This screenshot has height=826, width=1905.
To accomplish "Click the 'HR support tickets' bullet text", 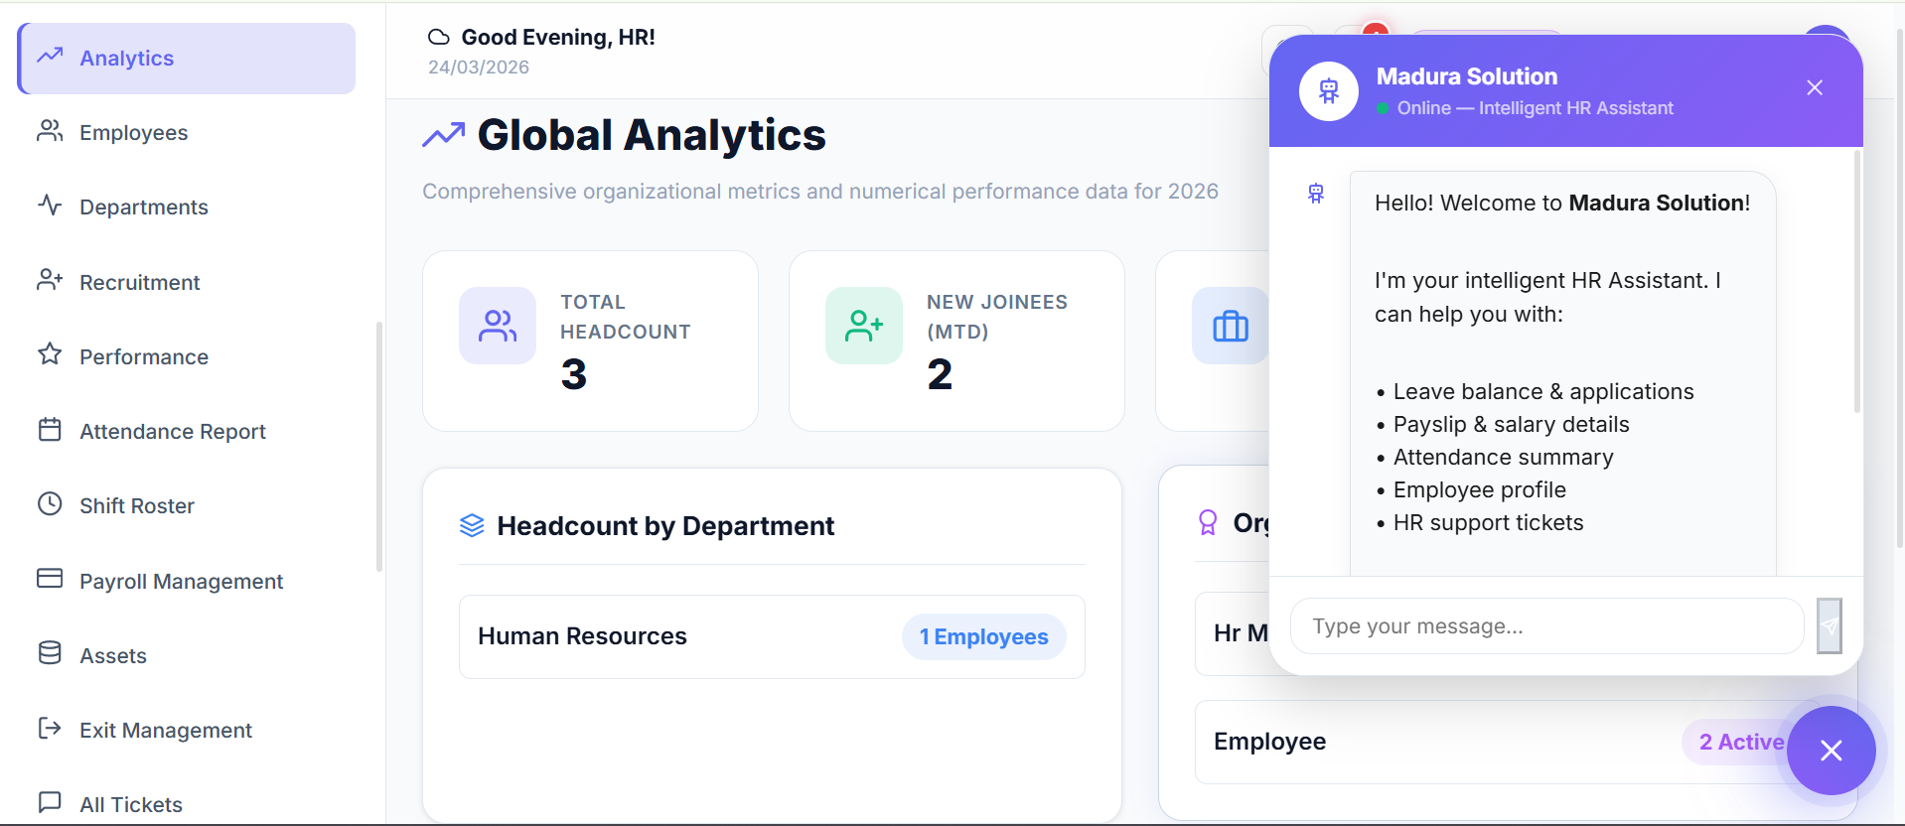I will tap(1488, 523).
